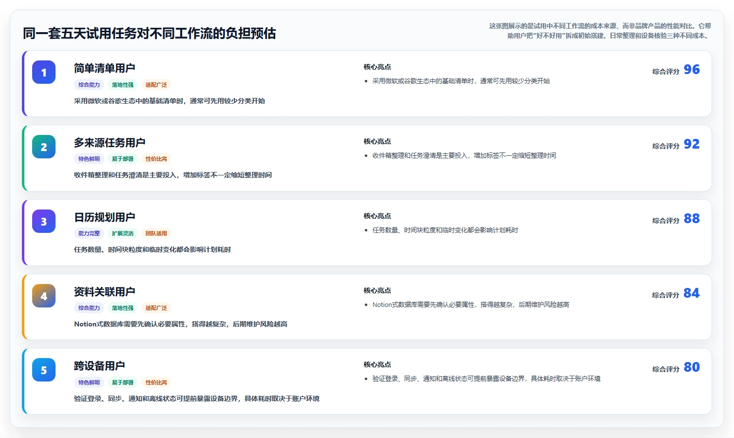The height and width of the screenshot is (438, 734).
Task: Click bullet text Notion式数据库需要先确认必要属性 under 核心亮点
Action: [471, 305]
